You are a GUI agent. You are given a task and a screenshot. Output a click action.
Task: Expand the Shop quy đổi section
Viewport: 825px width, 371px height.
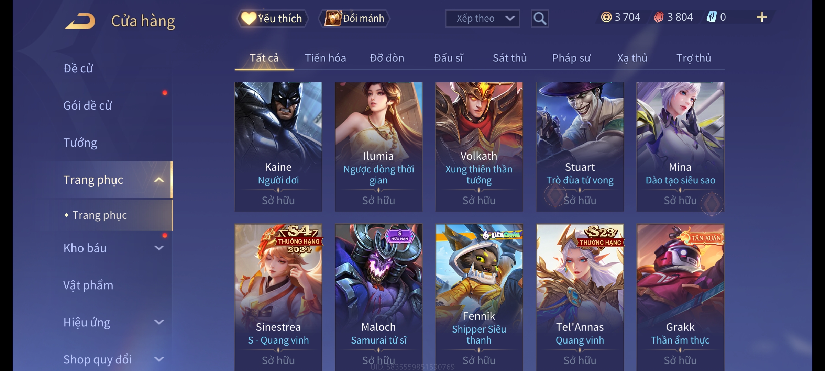pos(159,359)
